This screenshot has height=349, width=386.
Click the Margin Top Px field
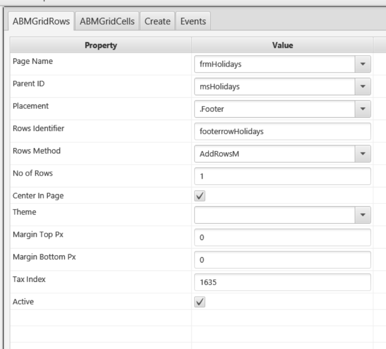coord(282,237)
